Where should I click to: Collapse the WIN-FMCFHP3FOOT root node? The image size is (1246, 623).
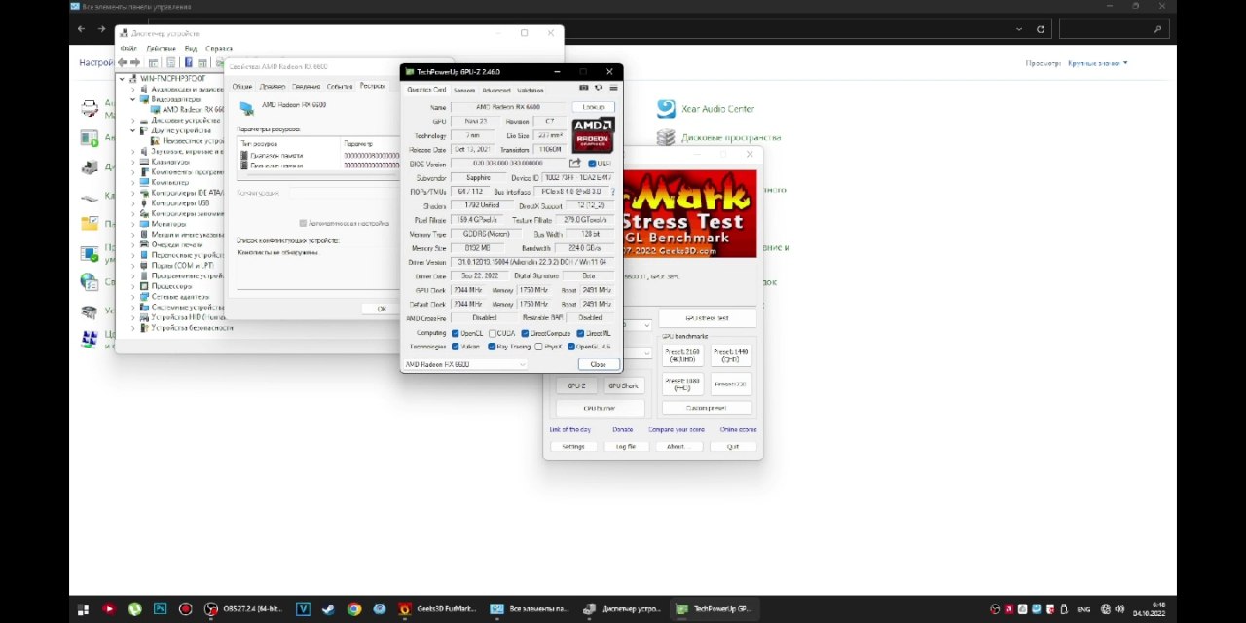coord(123,78)
